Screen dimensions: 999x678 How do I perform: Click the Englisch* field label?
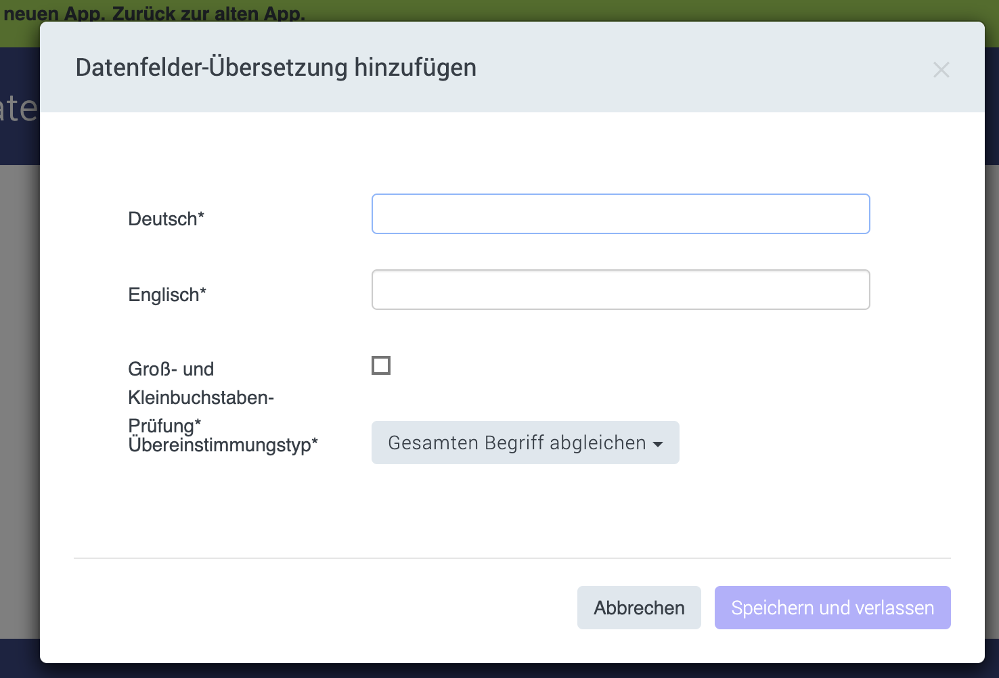coord(167,295)
